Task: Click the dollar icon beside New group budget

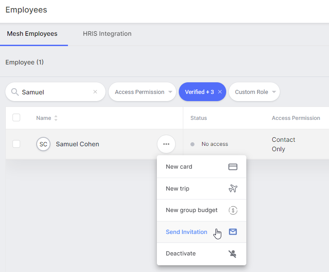Action: (233, 210)
